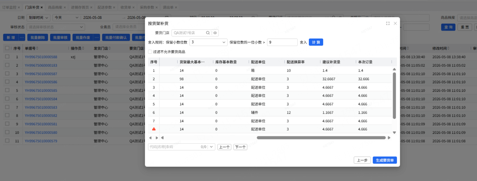The image size is (477, 181).
Task: Click the 生成要货单 button
Action: click(x=385, y=160)
